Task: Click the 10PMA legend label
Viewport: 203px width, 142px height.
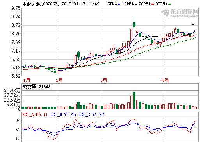Action: [128, 4]
